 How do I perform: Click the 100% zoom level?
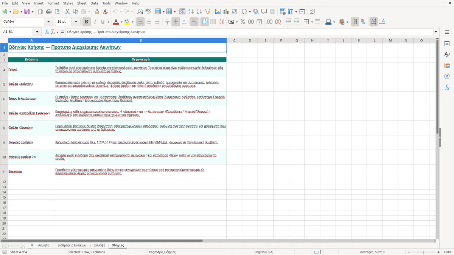[x=448, y=252]
